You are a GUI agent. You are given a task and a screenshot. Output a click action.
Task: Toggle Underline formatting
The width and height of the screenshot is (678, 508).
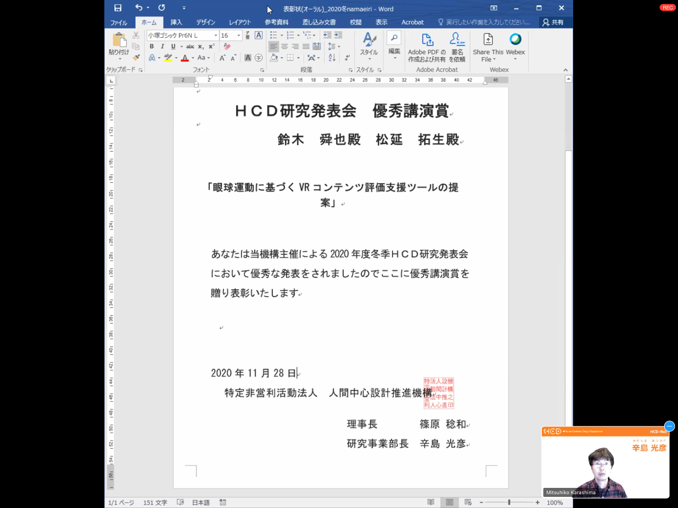[173, 47]
